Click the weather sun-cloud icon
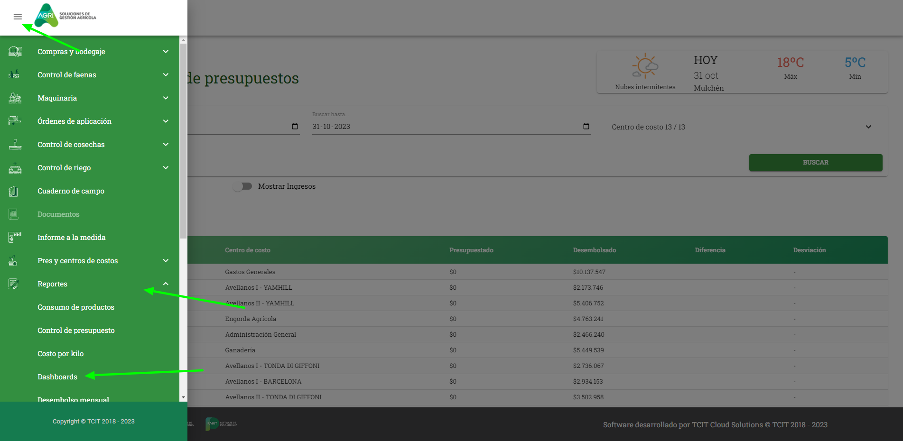903x441 pixels. click(x=645, y=66)
